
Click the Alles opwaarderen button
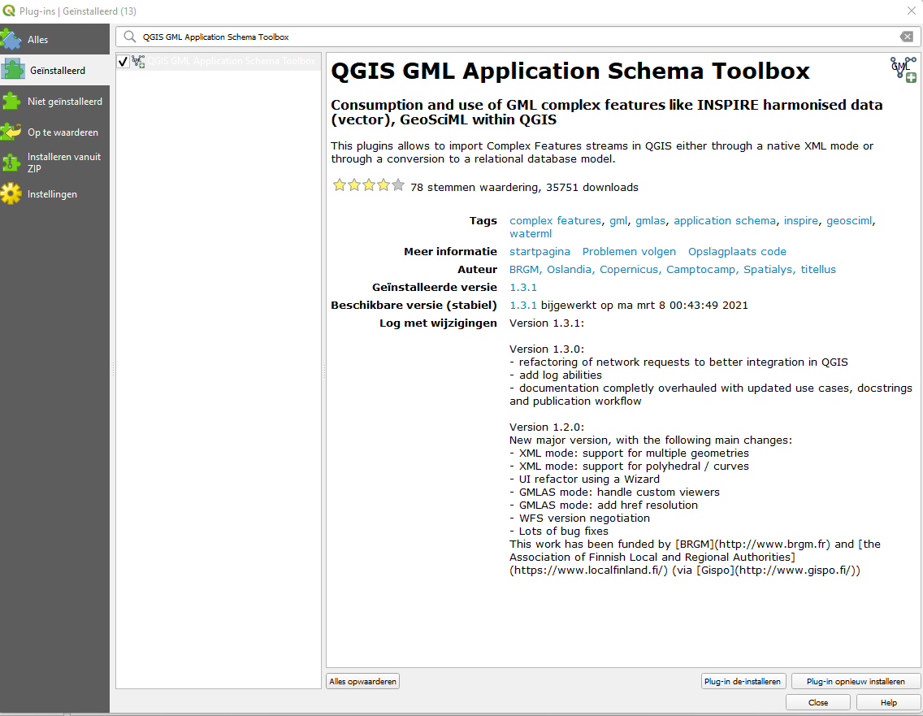[363, 681]
